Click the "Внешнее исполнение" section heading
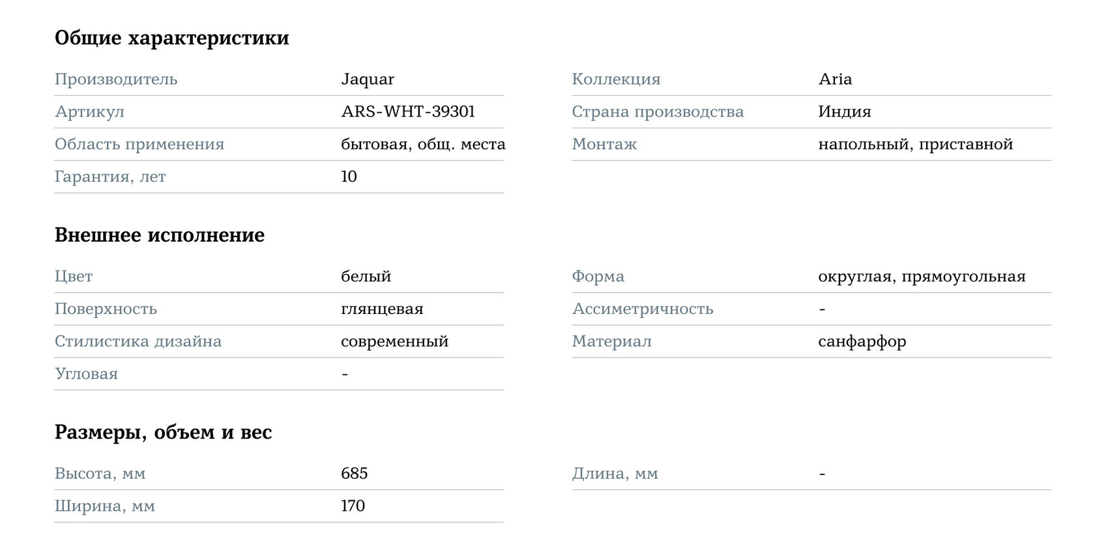Screen dimensions: 1095x555 159,235
